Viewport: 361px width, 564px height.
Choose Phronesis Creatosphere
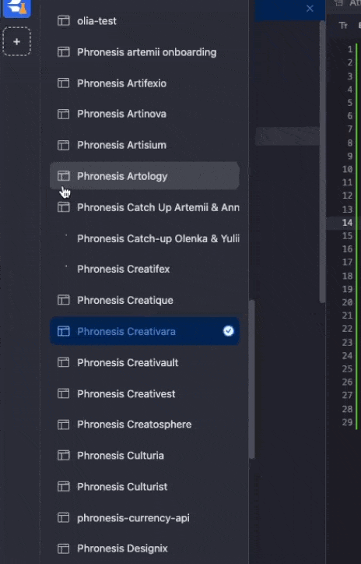coord(145,425)
